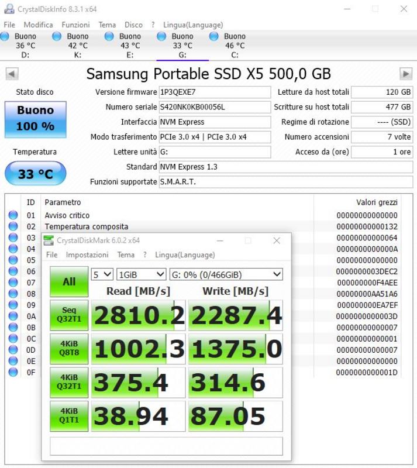Click the 4KiB Q8T8 read result 1002.3
417x468 pixels.
coord(138,349)
